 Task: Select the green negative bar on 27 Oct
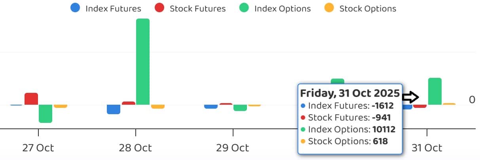click(46, 114)
